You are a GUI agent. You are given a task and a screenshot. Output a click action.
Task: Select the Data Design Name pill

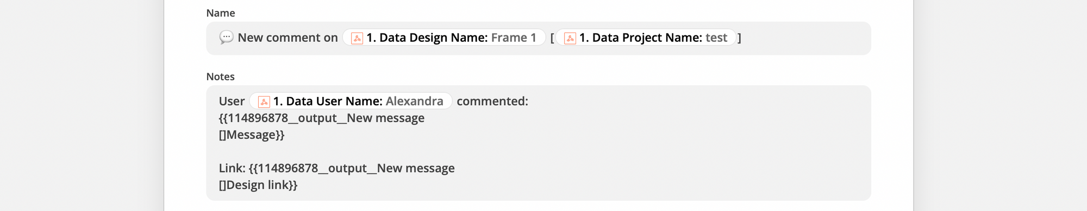point(444,37)
